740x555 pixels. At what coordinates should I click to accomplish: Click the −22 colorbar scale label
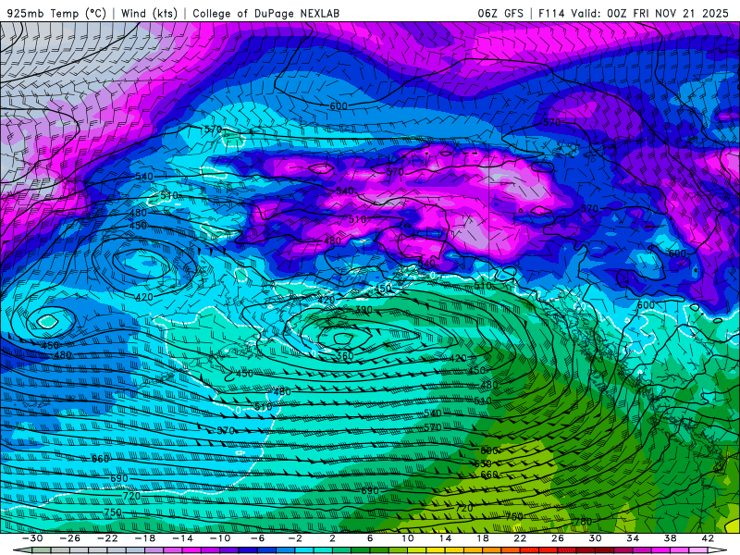107,538
